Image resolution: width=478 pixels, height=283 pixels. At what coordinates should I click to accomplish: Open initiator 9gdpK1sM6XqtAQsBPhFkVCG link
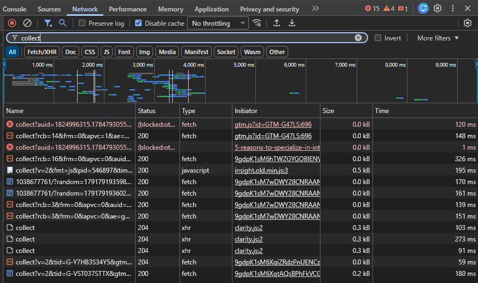click(277, 274)
